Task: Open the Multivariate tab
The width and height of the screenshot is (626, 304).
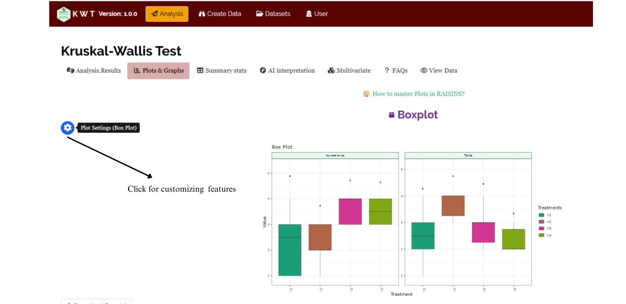Action: 349,70
